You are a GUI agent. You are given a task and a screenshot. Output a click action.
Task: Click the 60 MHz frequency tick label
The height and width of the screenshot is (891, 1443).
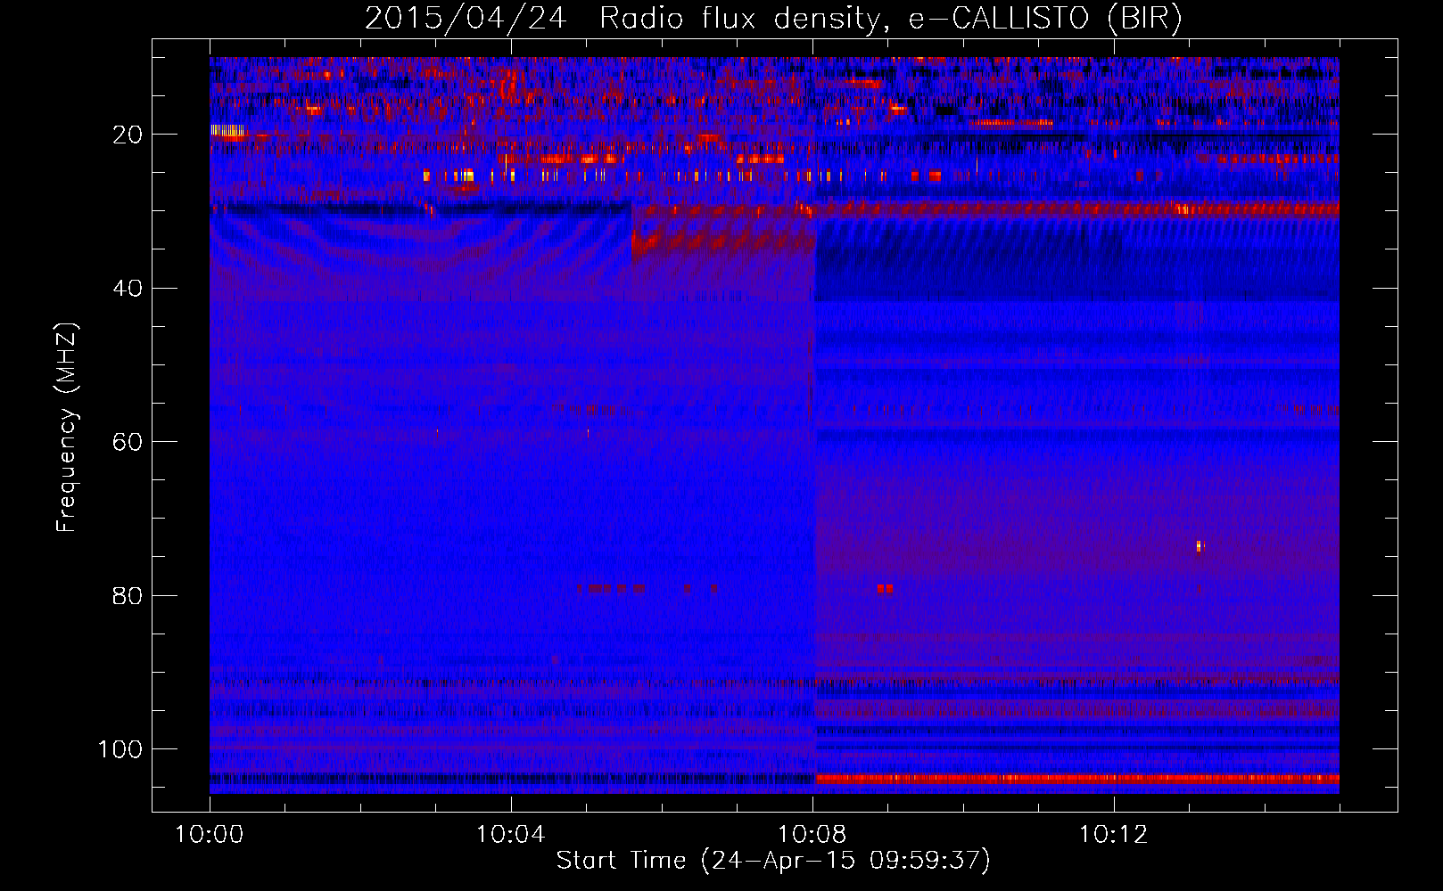[x=128, y=442]
